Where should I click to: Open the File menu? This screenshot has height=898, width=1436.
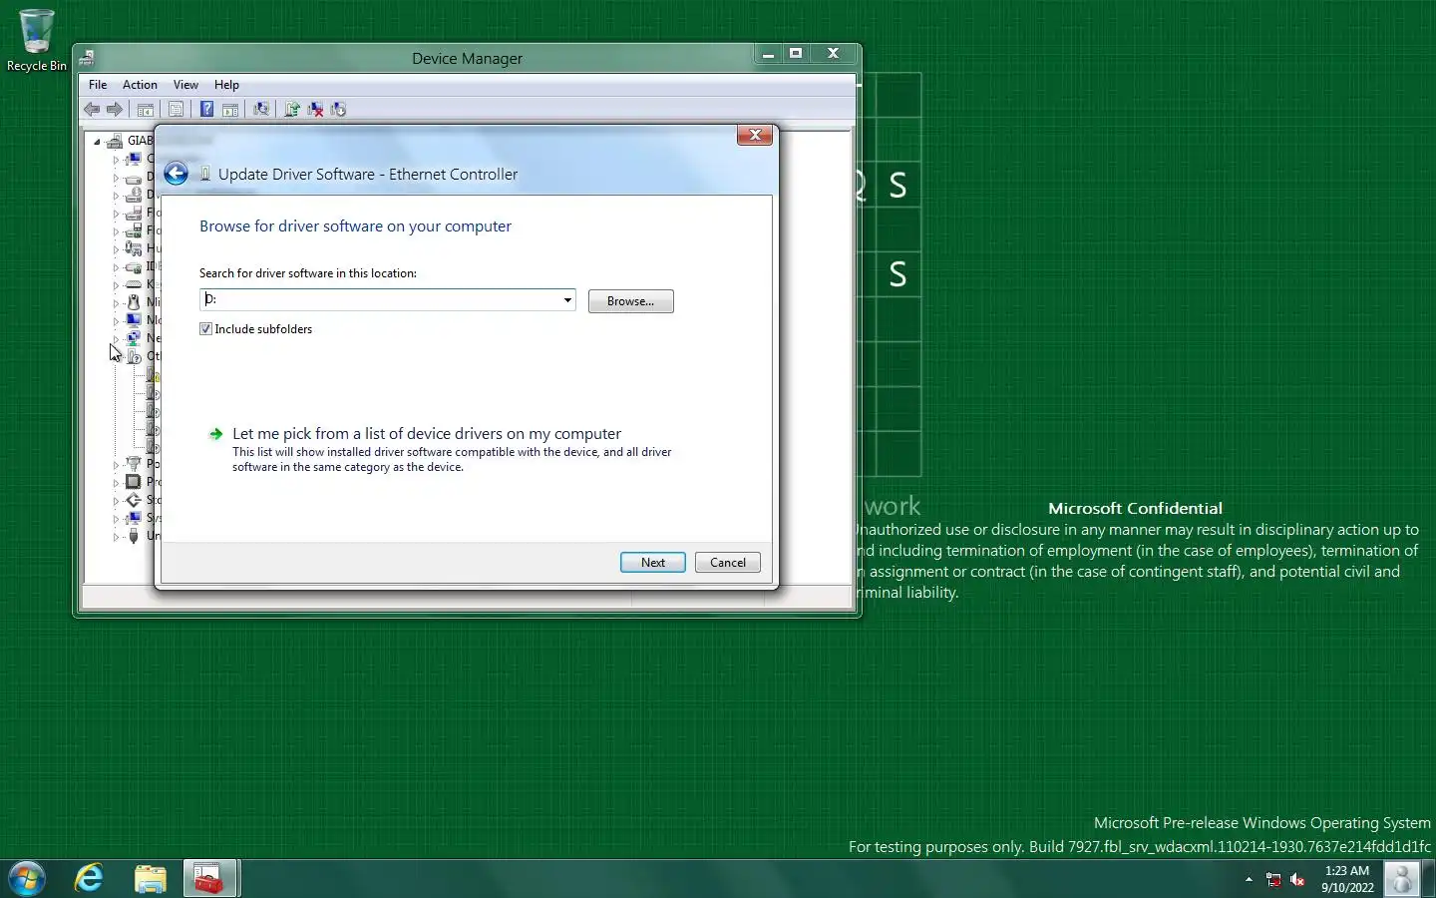click(x=98, y=85)
